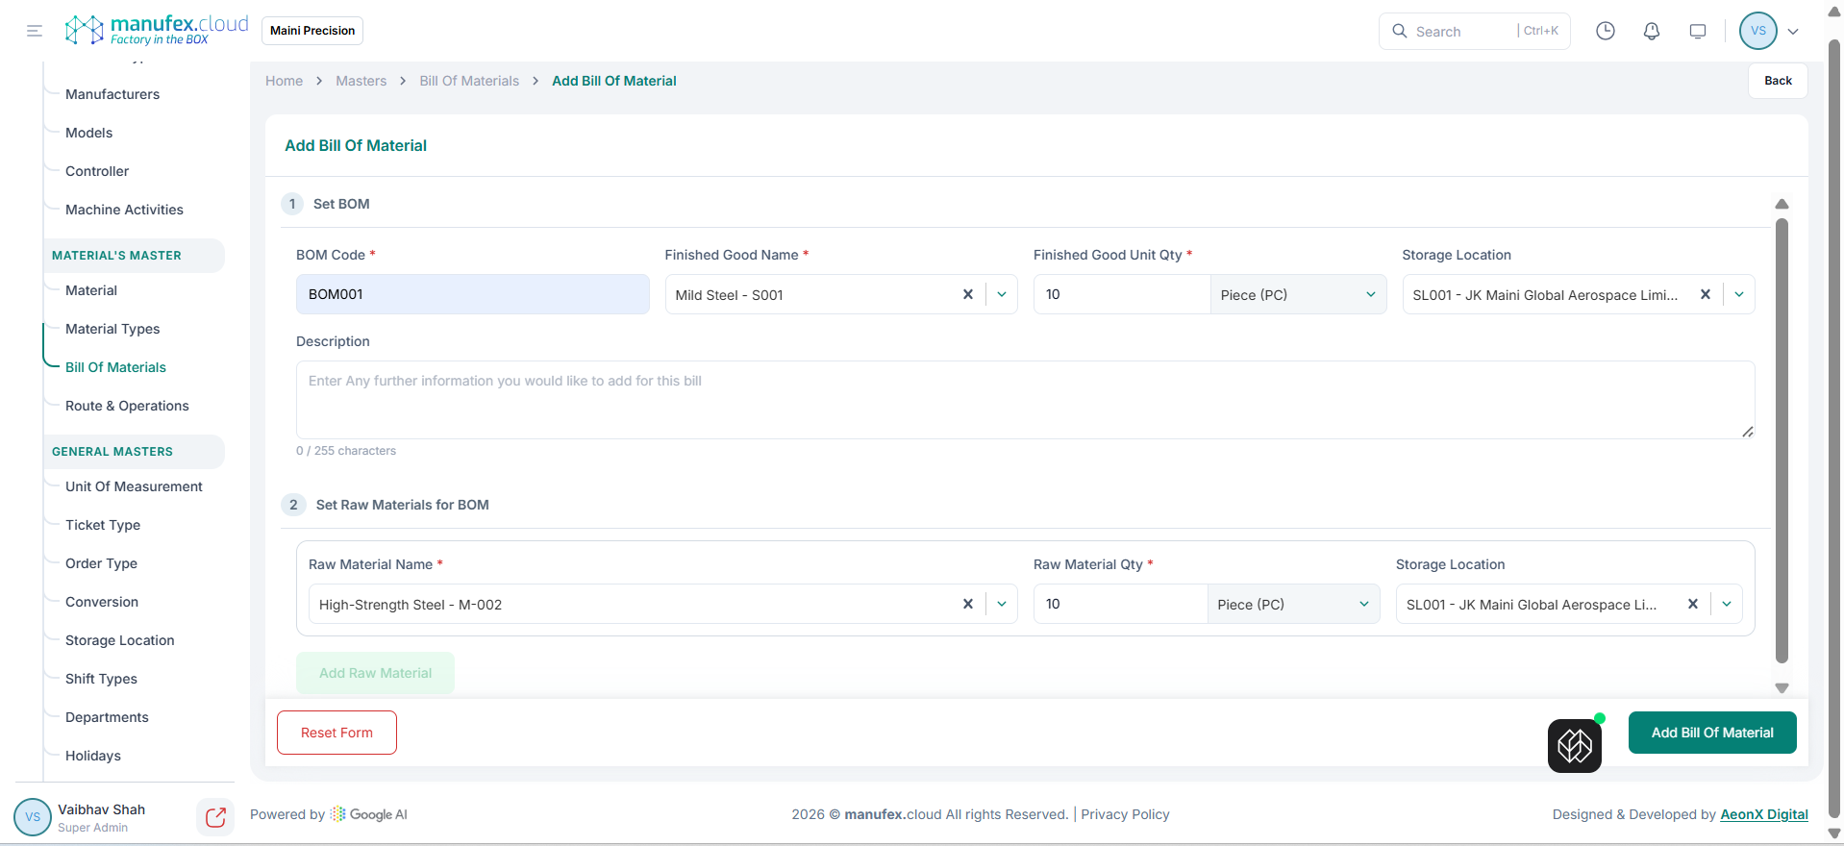Open Route & Operations in the sidebar

127,406
